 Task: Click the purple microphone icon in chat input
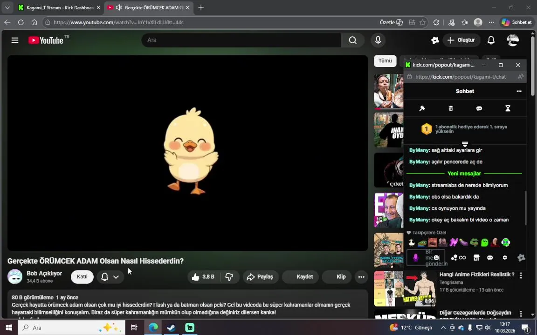(416, 257)
